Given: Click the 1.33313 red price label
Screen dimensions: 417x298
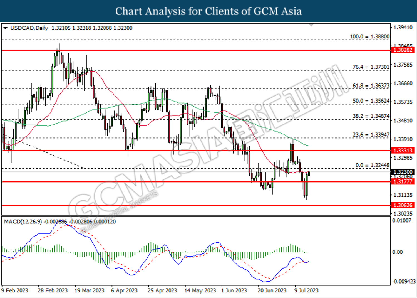Looking at the screenshot, I should point(403,151).
